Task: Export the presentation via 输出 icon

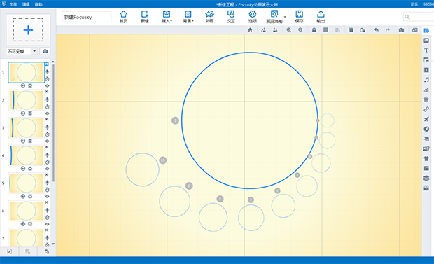Action: pyautogui.click(x=321, y=17)
